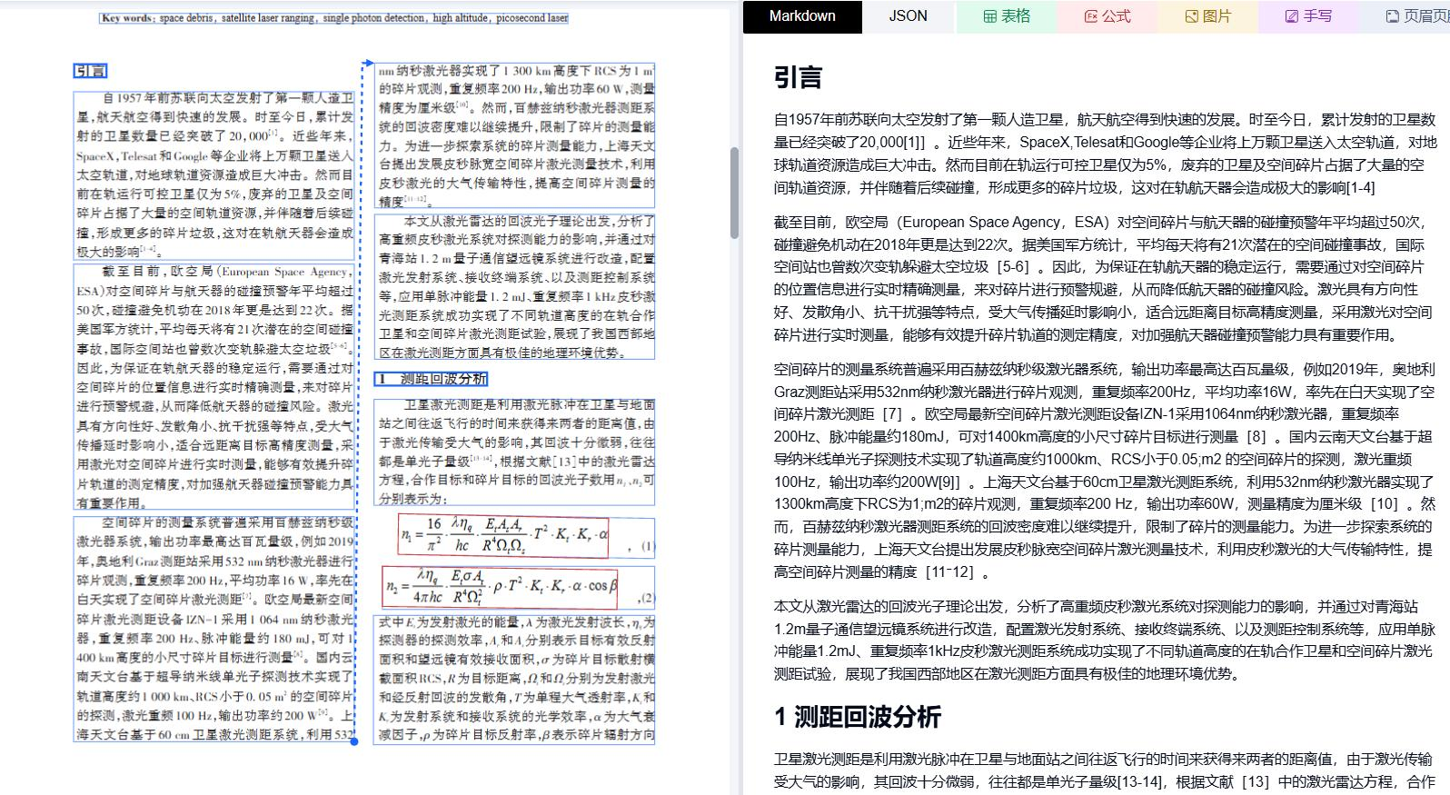Select the red-boxed formula for n2 in the PDF
1450x795 pixels.
click(x=501, y=586)
